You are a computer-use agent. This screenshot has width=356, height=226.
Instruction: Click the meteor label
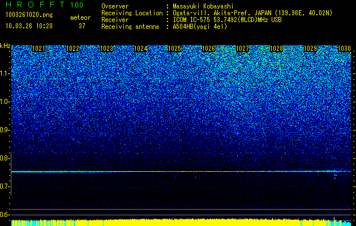[80, 18]
